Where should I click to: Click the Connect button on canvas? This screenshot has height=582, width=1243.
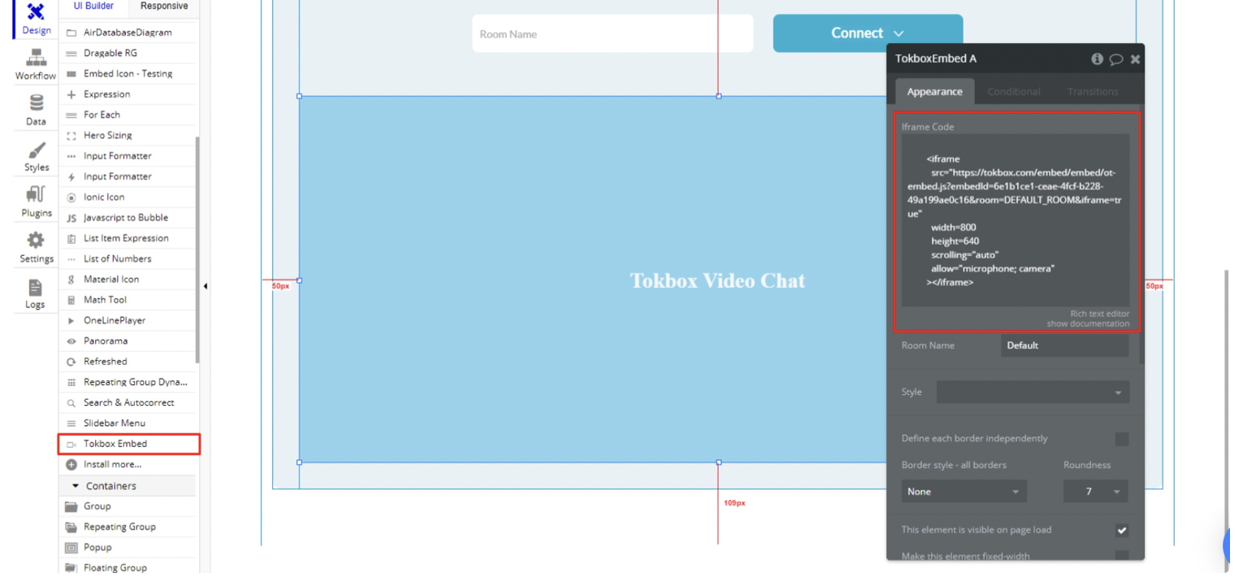[x=868, y=33]
